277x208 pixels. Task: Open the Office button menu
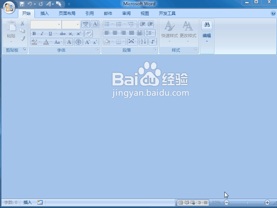coord(9,7)
